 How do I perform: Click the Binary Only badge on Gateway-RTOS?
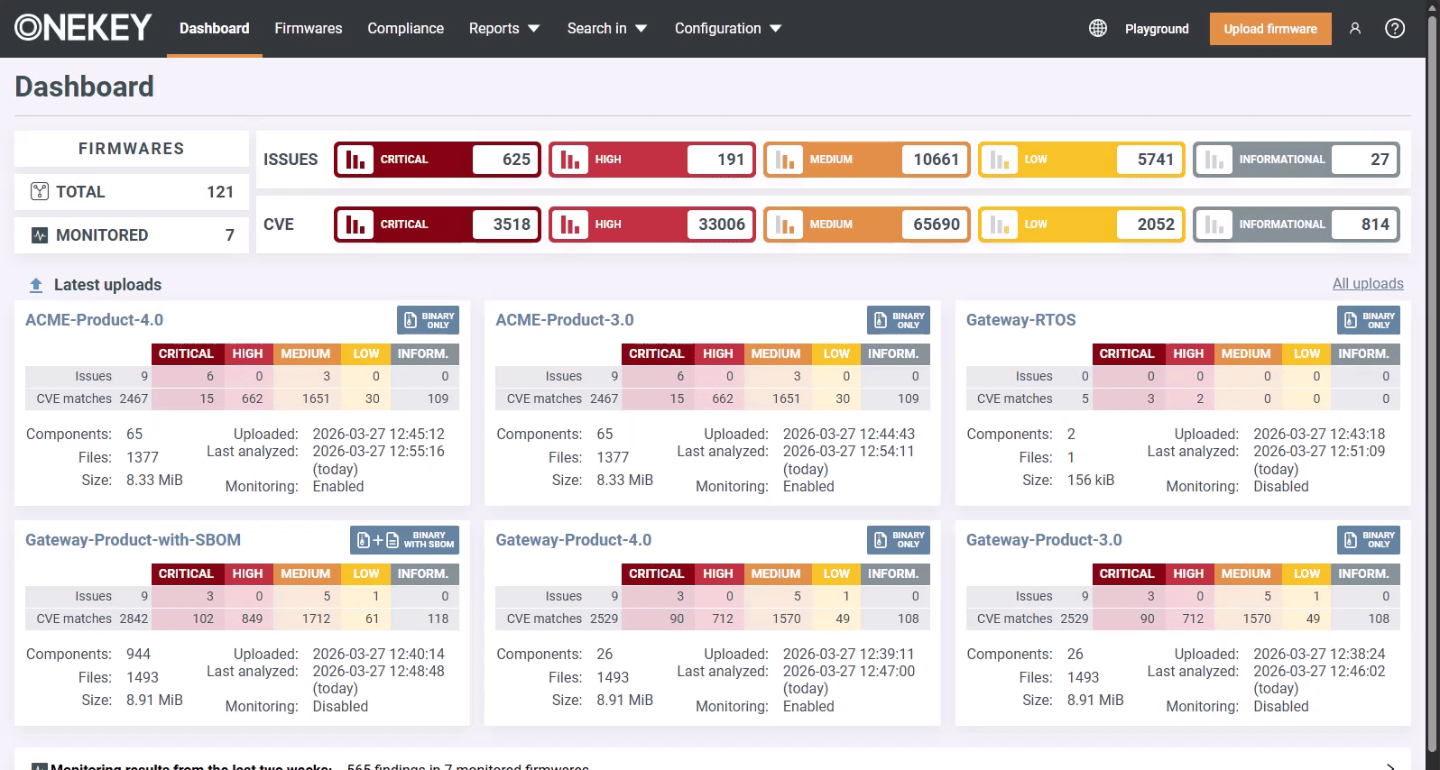click(x=1368, y=320)
